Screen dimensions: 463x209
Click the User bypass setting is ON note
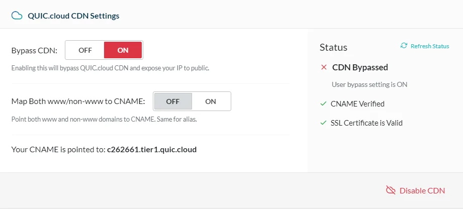[x=369, y=85]
